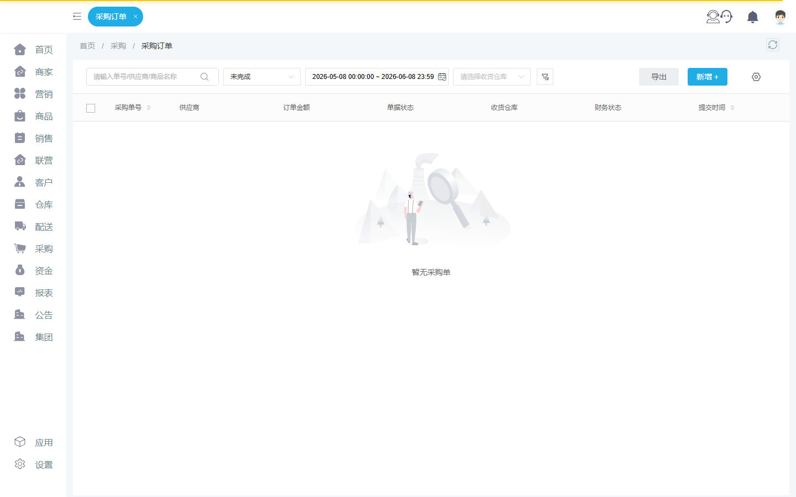Viewport: 796px width, 497px height.
Task: Go to 首页 breadcrumb link
Action: coord(87,46)
